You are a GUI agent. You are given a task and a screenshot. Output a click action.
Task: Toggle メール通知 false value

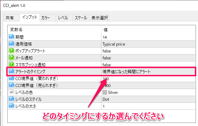click(x=148, y=58)
